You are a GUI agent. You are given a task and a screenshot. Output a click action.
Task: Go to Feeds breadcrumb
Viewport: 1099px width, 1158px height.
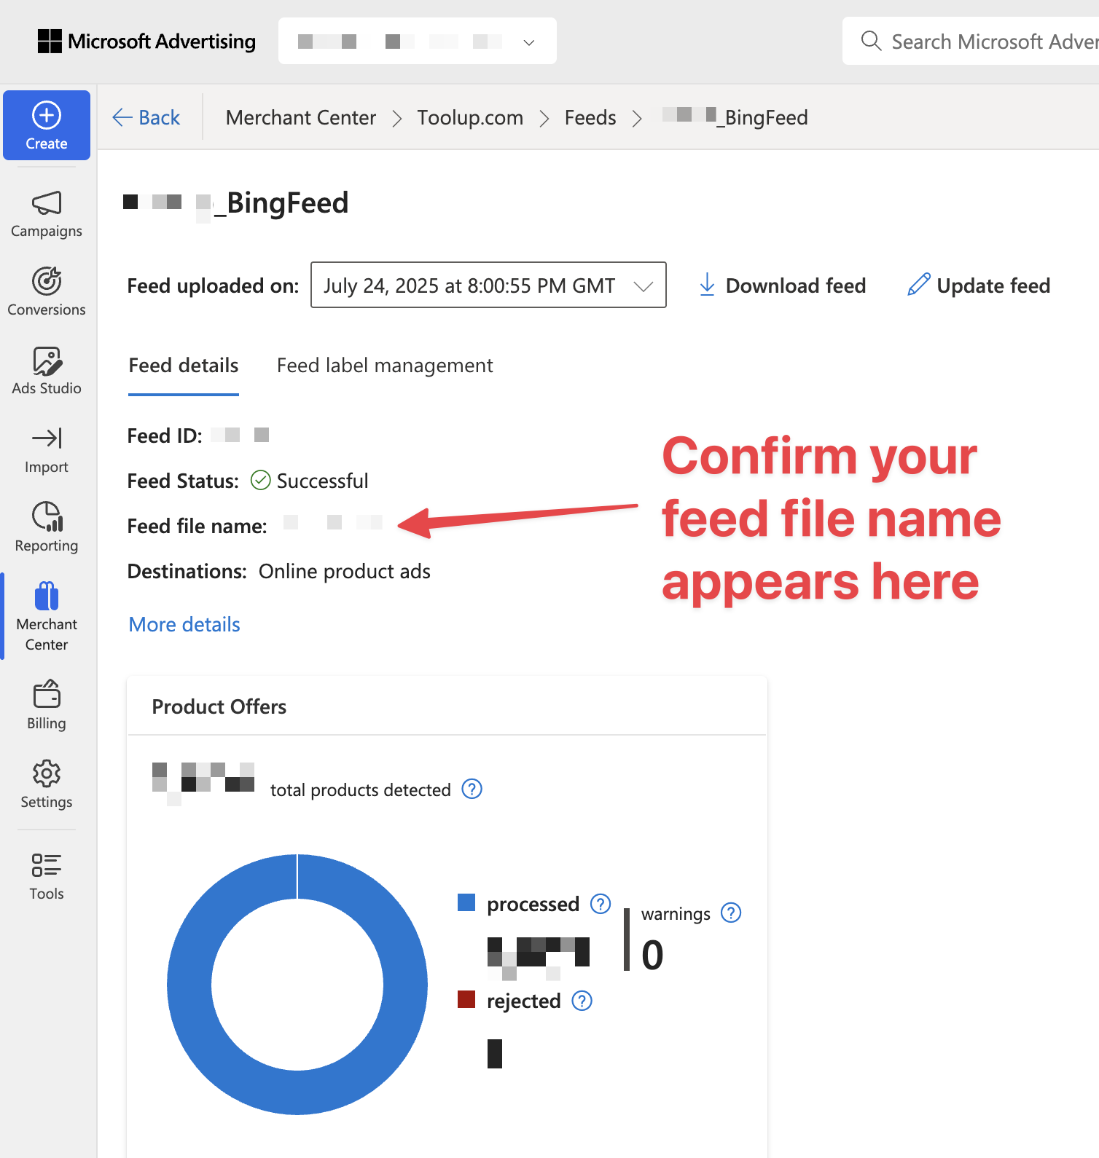coord(590,117)
